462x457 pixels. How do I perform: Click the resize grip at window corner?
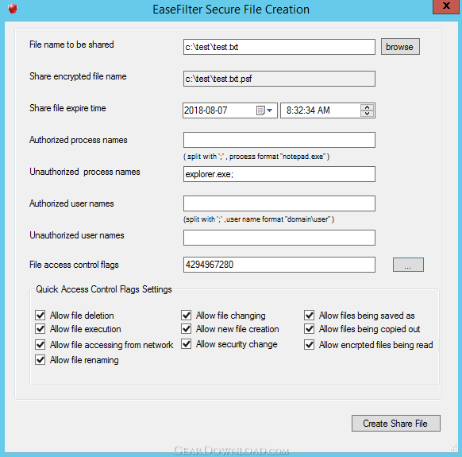tap(454, 448)
